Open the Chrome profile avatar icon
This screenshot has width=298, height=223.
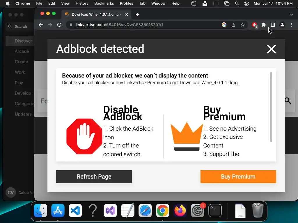[282, 25]
